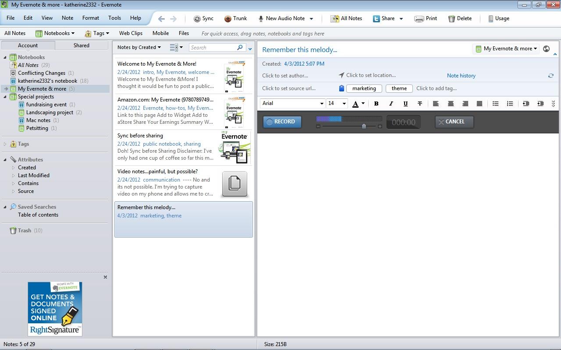Sync notes with the Sync button
561x350 pixels.
[x=204, y=18]
